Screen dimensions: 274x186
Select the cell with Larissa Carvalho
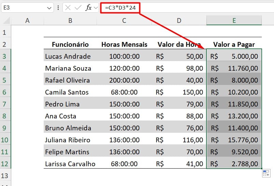pos(70,164)
